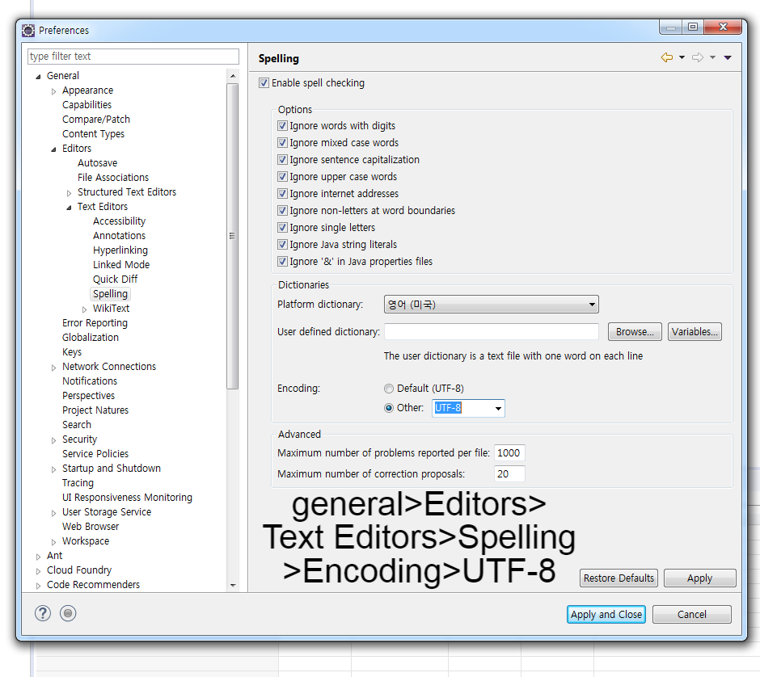Toggle Ignore sentence capitalization

pyautogui.click(x=283, y=160)
